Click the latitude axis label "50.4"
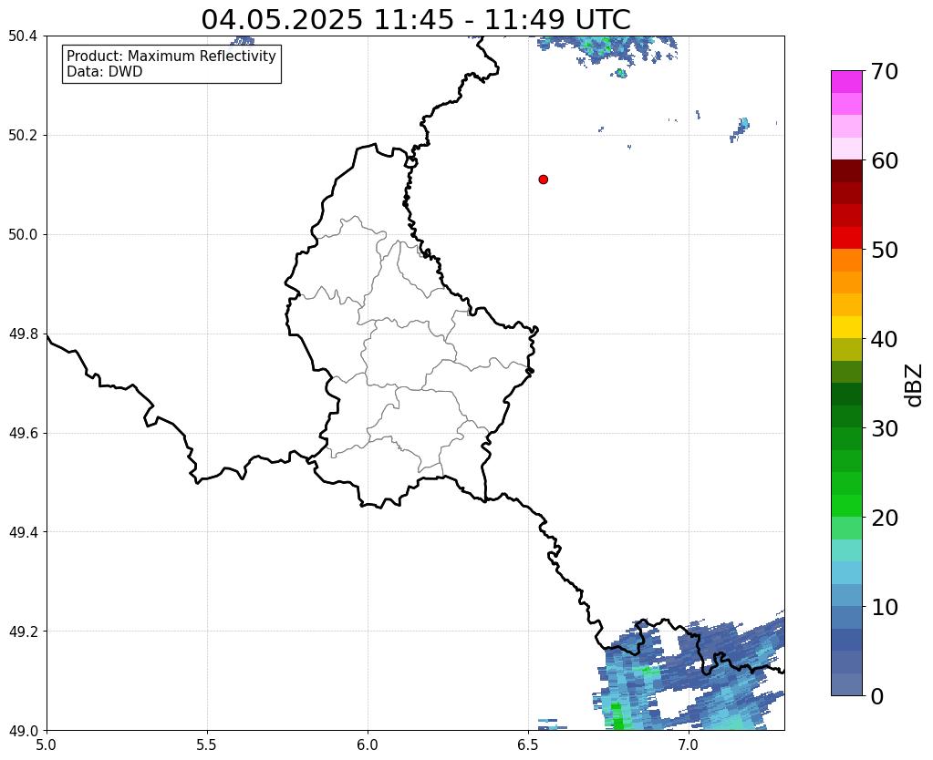The image size is (933, 760). 23,36
